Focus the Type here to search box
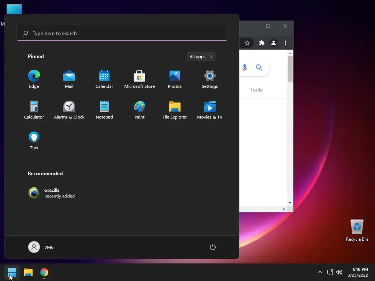The width and height of the screenshot is (375, 281). pyautogui.click(x=122, y=33)
